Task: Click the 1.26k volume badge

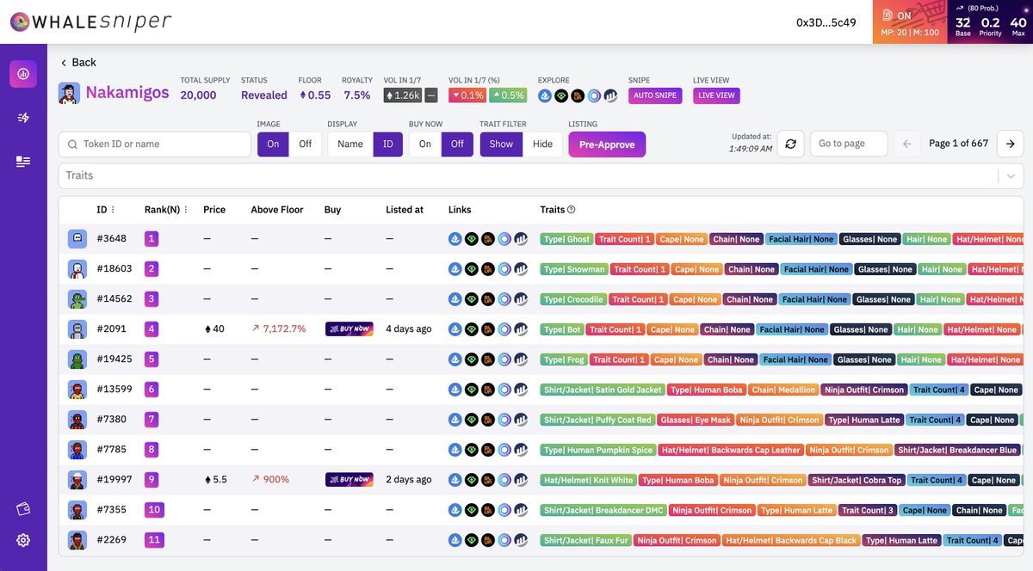Action: click(402, 95)
